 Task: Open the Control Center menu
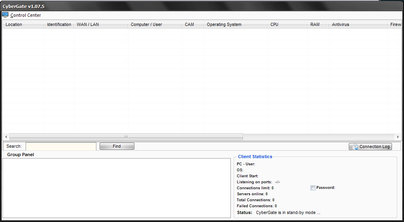pos(26,16)
